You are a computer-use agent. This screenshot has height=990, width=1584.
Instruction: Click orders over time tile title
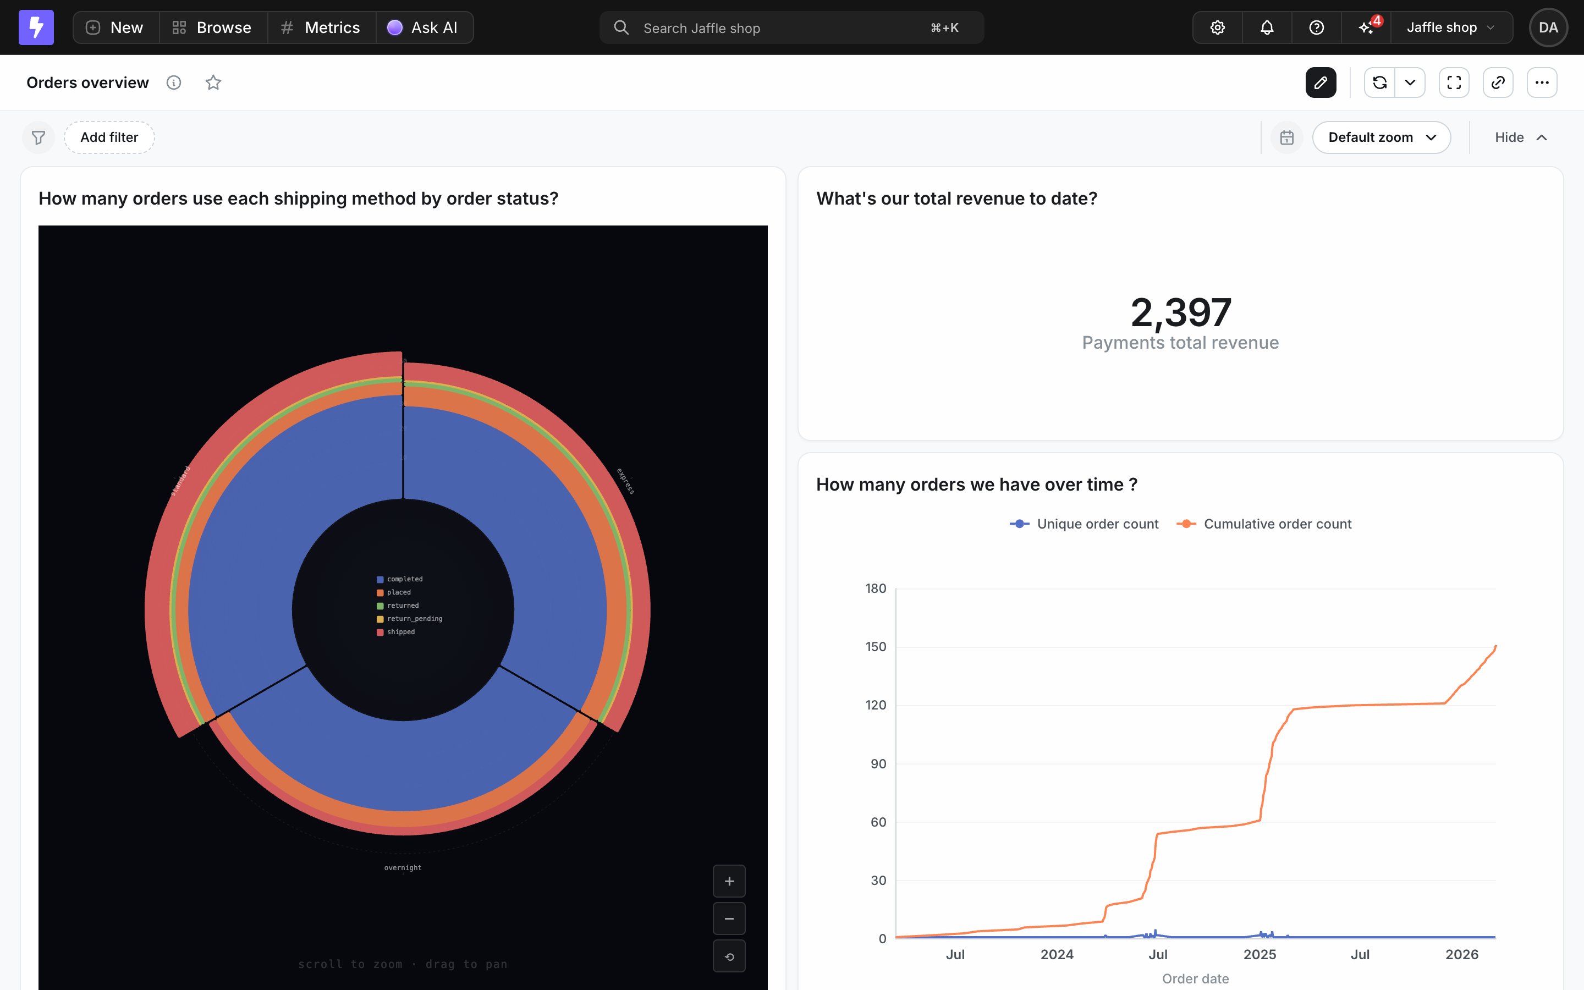pos(977,485)
